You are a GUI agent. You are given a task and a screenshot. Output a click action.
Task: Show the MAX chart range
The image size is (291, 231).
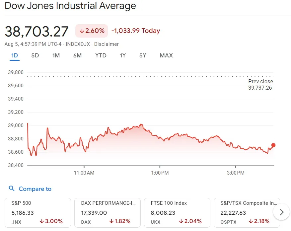pos(166,55)
